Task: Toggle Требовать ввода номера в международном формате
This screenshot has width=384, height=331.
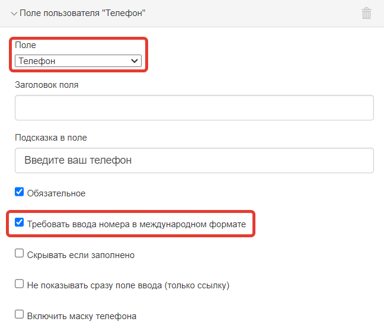Action: [x=20, y=222]
